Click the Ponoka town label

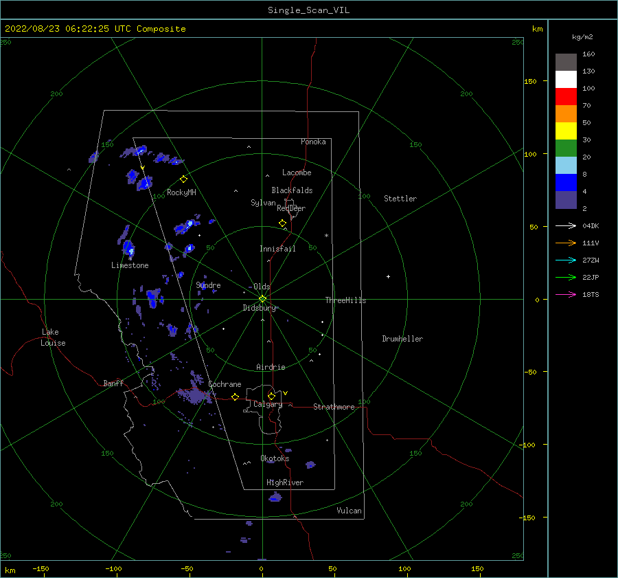[313, 142]
